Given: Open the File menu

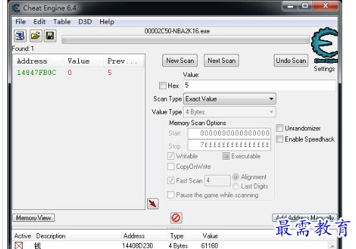Looking at the screenshot, I should coord(21,22).
